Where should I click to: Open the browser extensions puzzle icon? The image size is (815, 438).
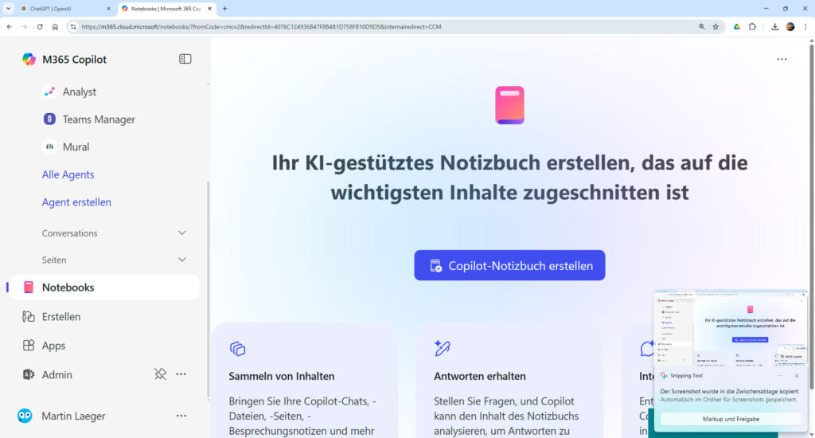752,26
